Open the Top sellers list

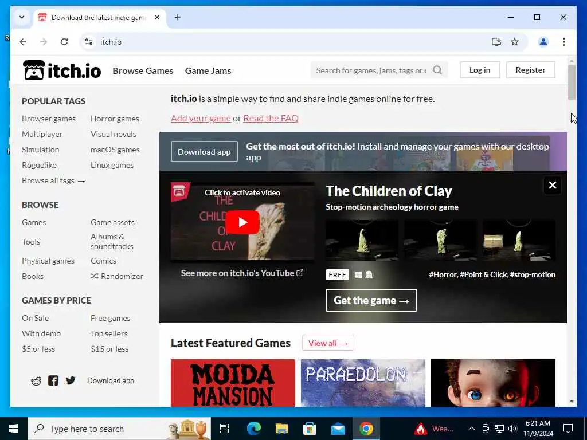click(109, 333)
